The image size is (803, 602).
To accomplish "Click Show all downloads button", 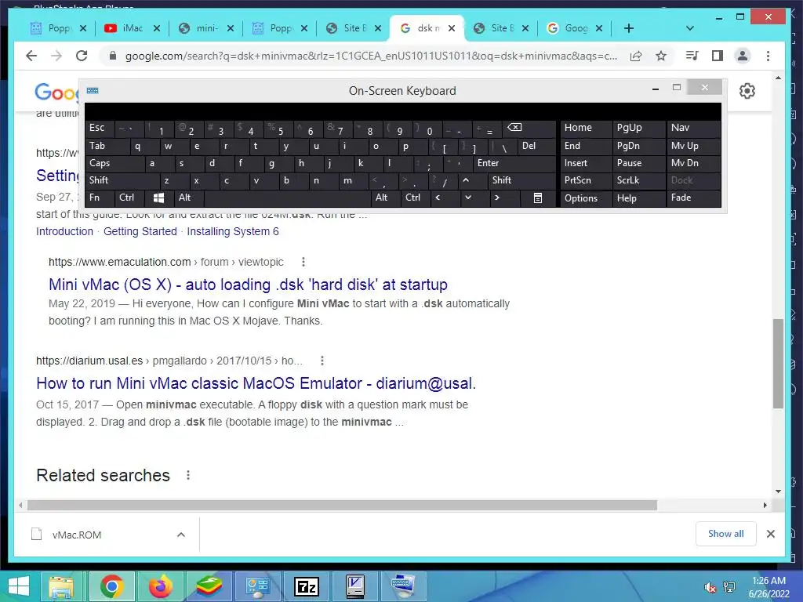I will point(725,534).
